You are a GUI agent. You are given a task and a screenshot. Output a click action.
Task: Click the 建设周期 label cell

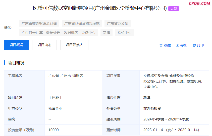[x=121, y=119]
